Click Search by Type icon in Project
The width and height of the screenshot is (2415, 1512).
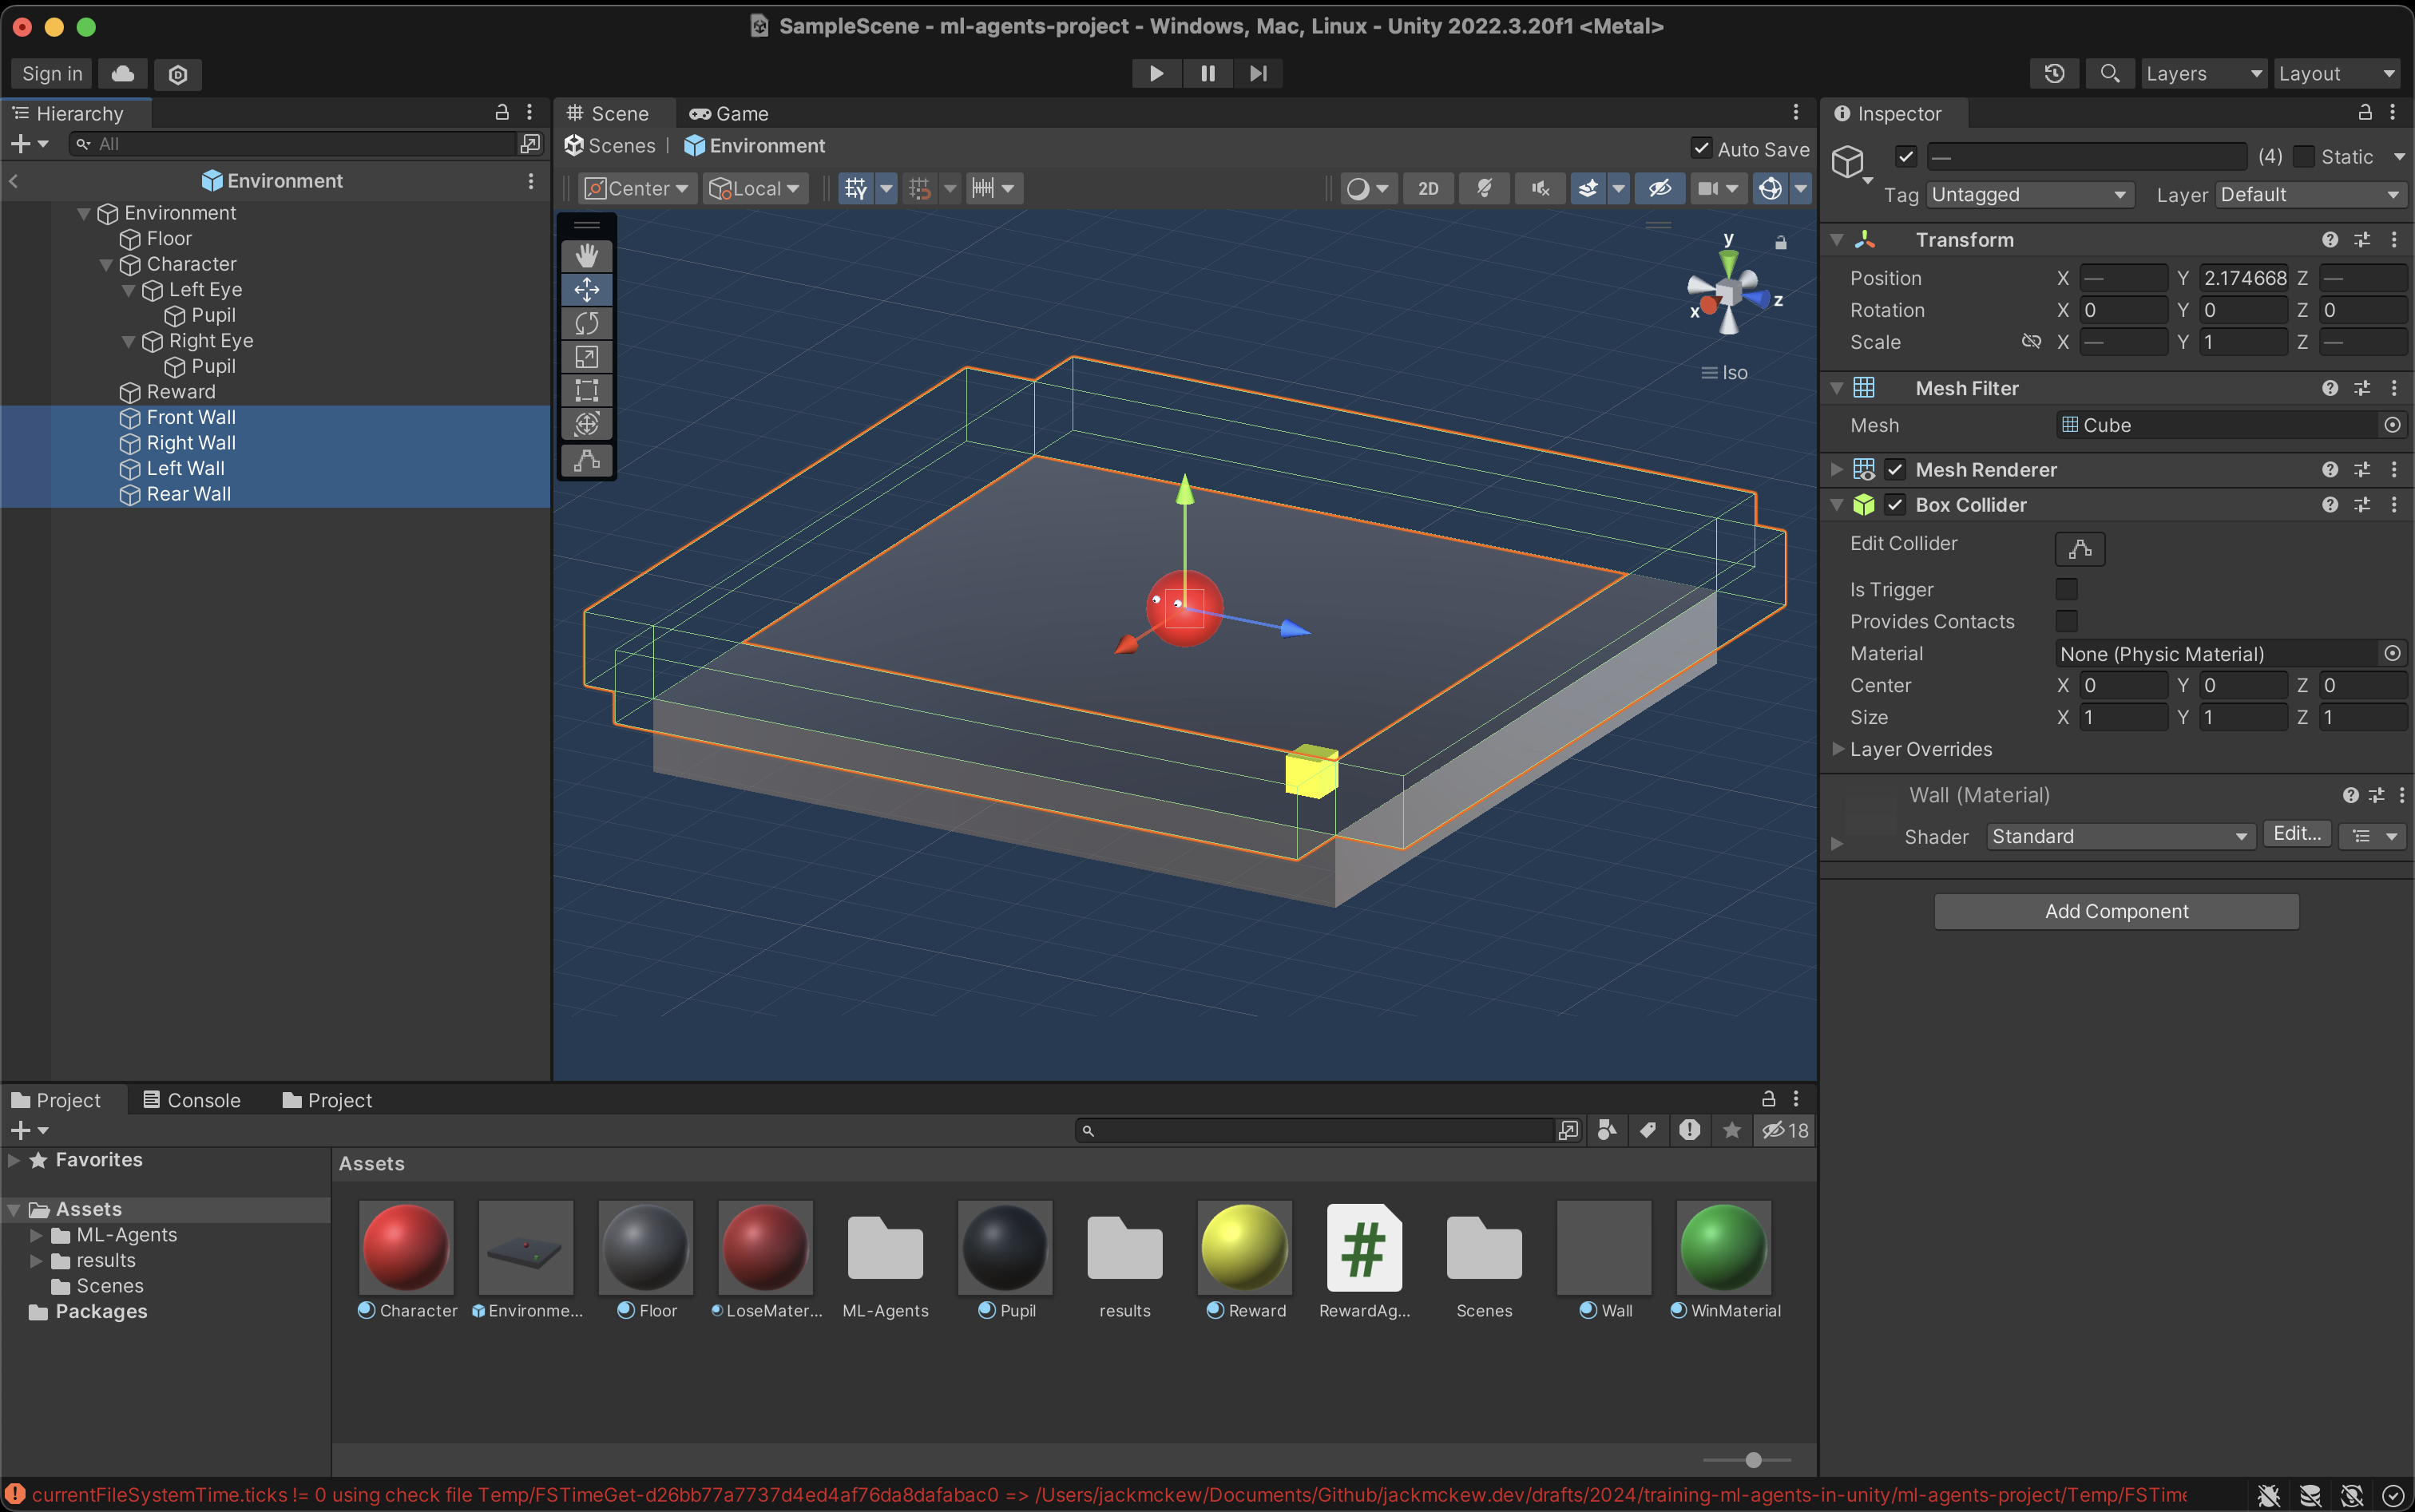point(1607,1130)
